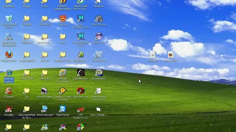Open Stud_PE.exe shortcut

click(x=99, y=18)
